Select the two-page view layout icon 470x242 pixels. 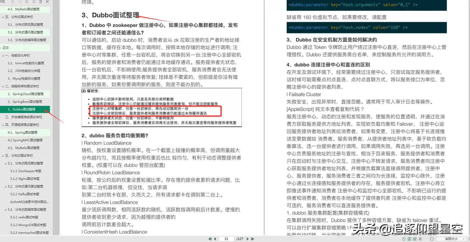(409, 239)
